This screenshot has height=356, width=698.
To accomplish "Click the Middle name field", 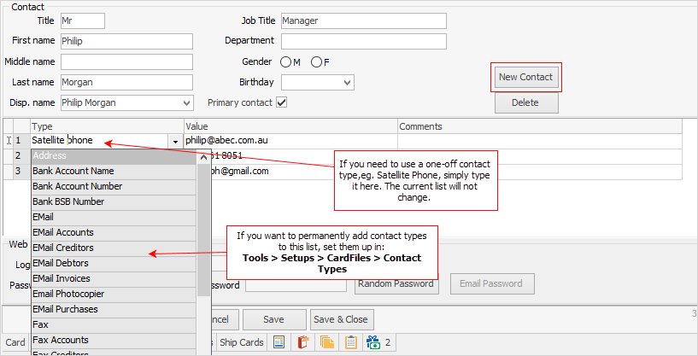I will pyautogui.click(x=126, y=61).
